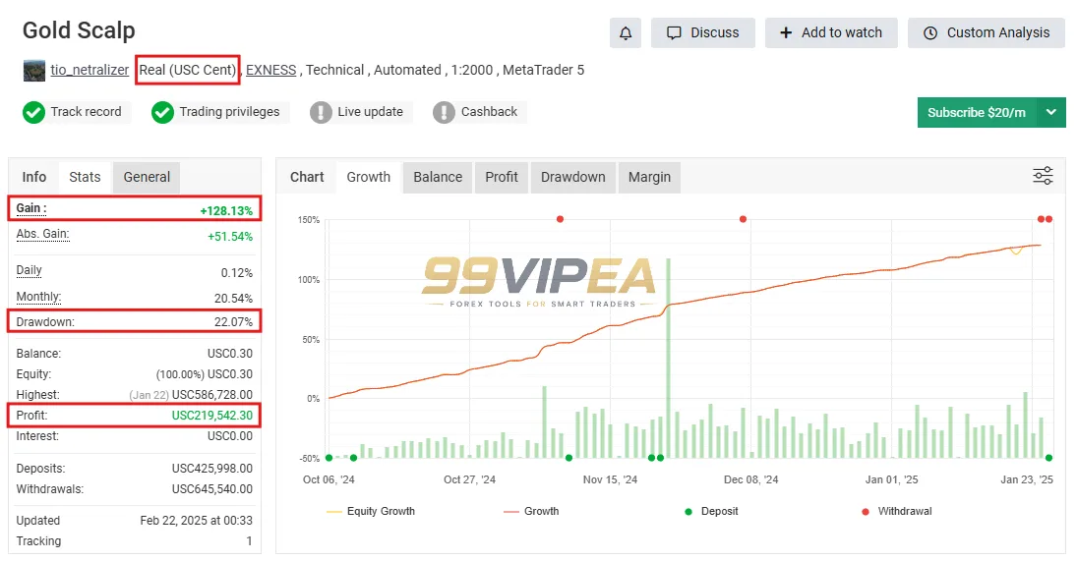Screen dimensions: 1077x561
Task: Open chart settings sliders icon
Action: click(x=1043, y=176)
